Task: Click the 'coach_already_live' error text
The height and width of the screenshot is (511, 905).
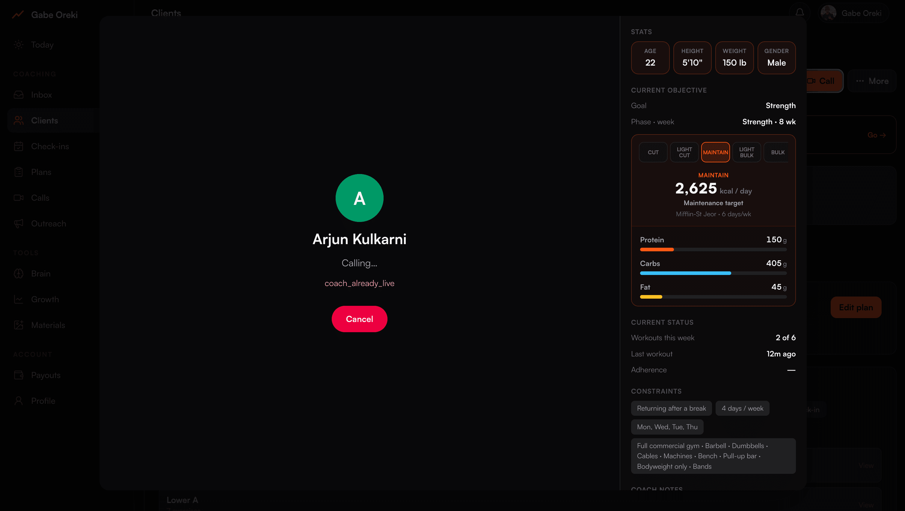Action: 359,283
